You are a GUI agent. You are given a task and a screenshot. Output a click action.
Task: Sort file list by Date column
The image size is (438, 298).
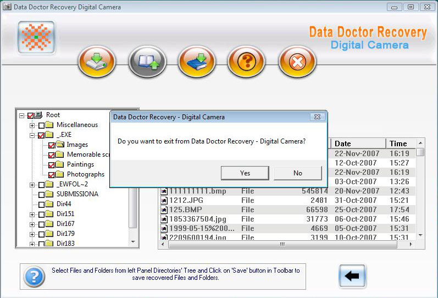pos(358,144)
